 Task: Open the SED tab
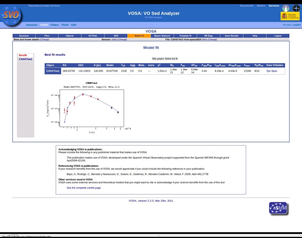(116, 36)
